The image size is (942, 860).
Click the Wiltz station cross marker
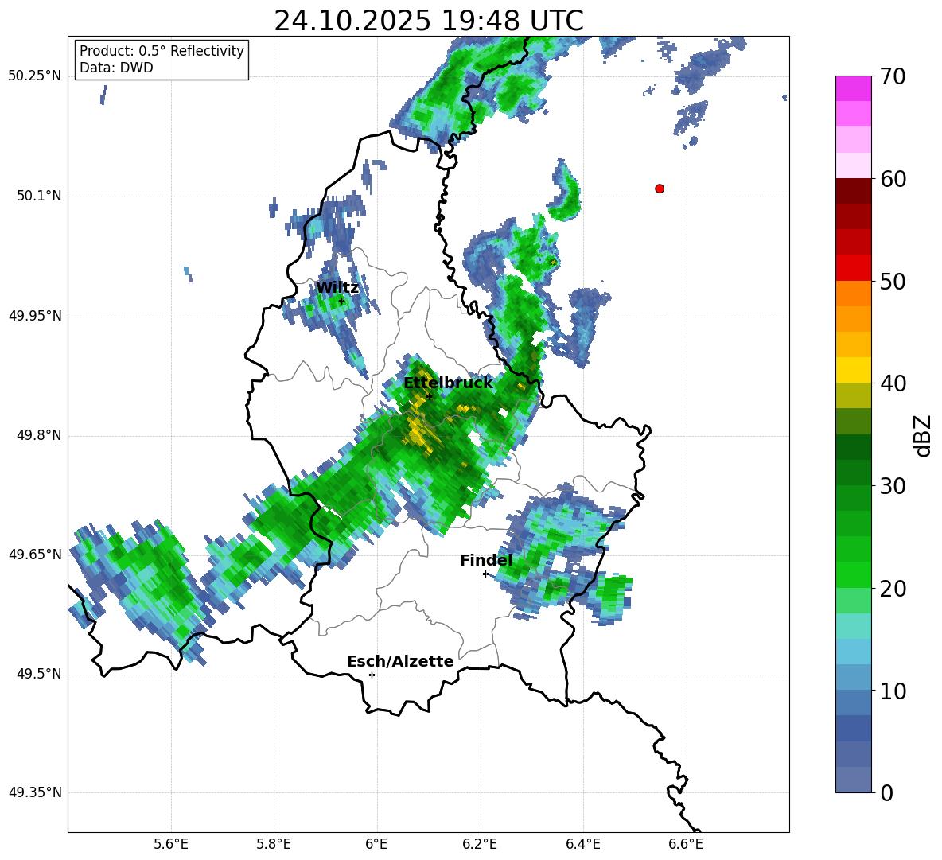(341, 302)
